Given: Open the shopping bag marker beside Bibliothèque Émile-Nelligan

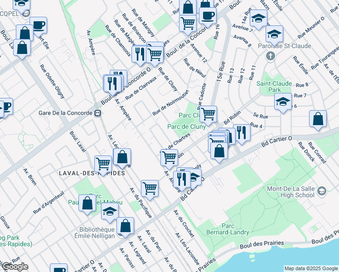Looking at the screenshot, I should (x=125, y=226).
